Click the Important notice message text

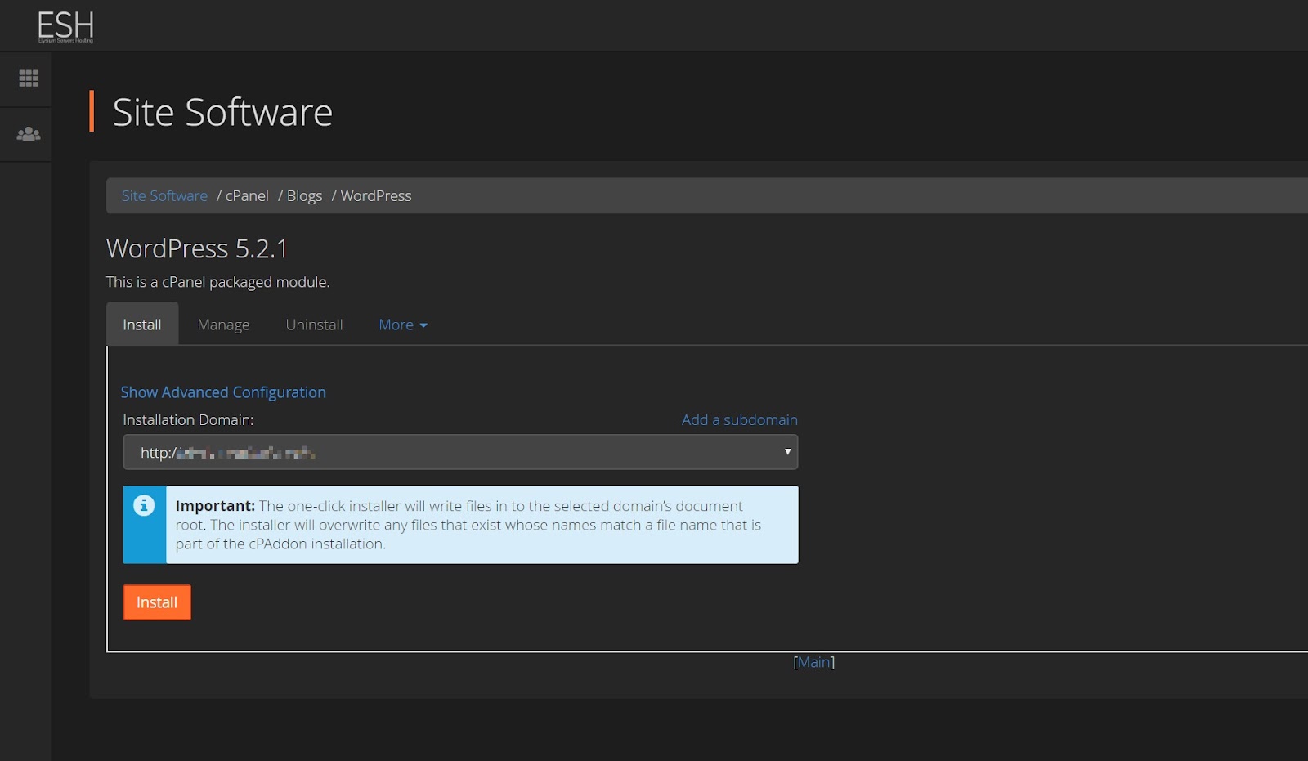pyautogui.click(x=468, y=525)
